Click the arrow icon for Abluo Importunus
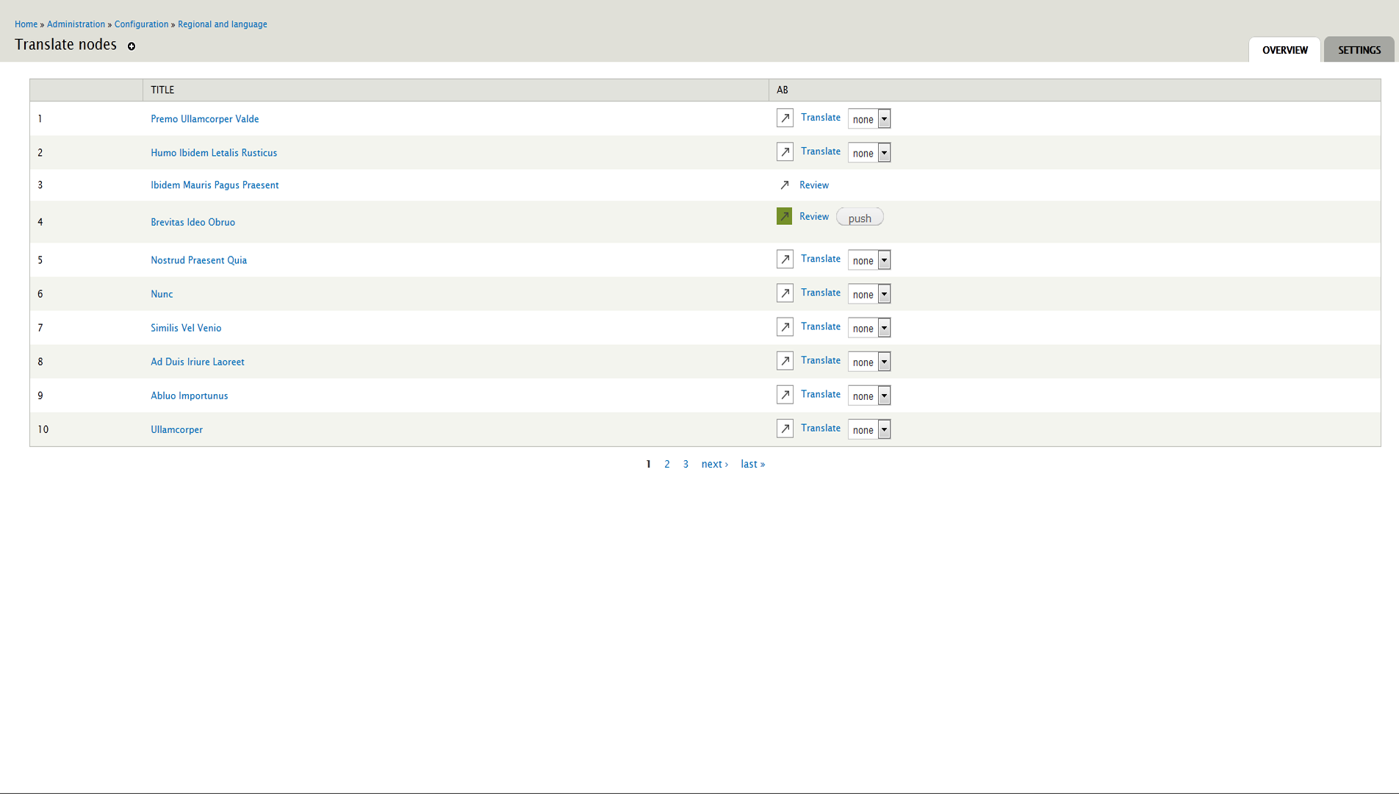This screenshot has width=1399, height=794. coord(785,395)
